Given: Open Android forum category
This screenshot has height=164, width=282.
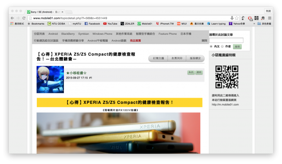Looking at the screenshot, I should coord(53,34).
